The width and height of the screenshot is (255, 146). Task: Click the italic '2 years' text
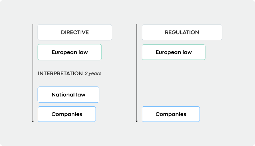93,73
